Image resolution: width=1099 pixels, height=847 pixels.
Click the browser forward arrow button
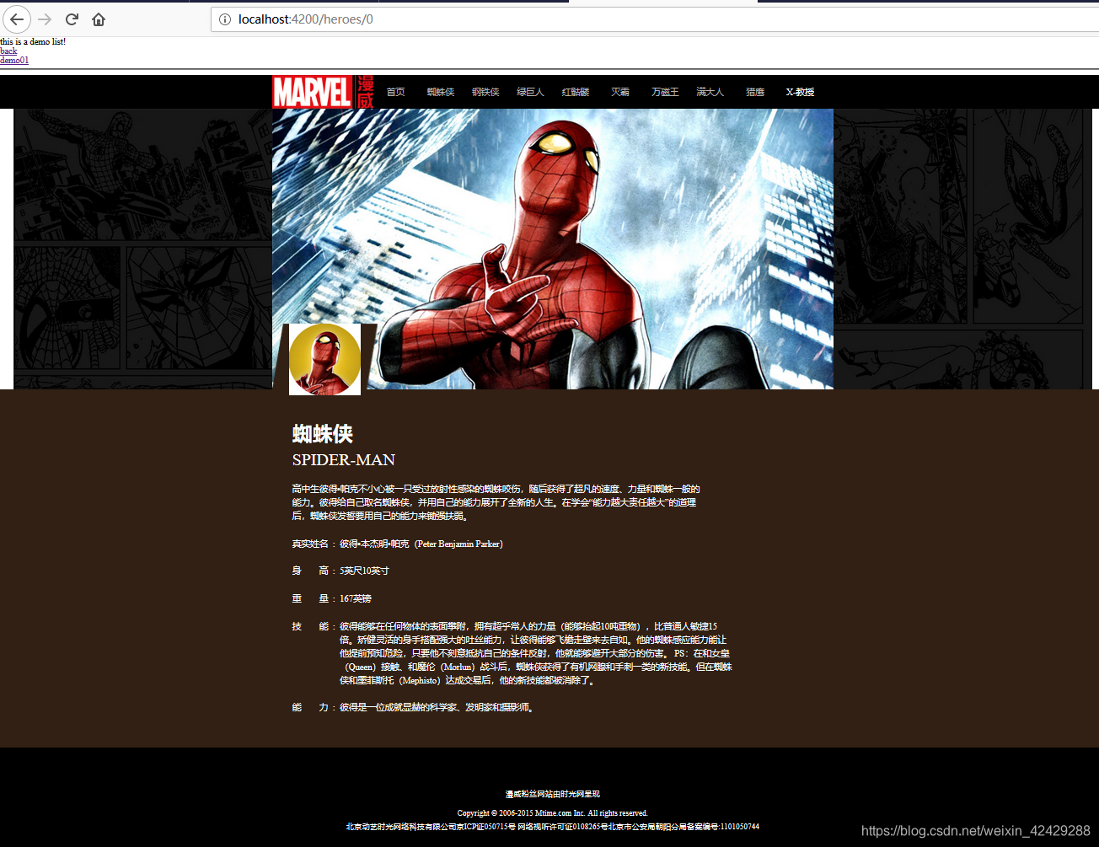tap(45, 19)
